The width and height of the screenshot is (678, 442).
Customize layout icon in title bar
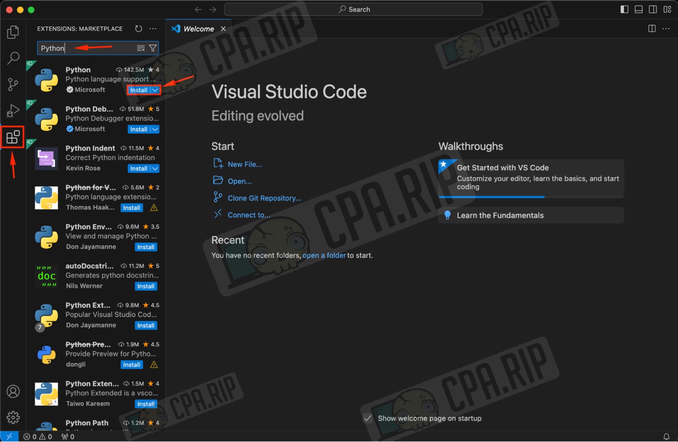point(668,9)
